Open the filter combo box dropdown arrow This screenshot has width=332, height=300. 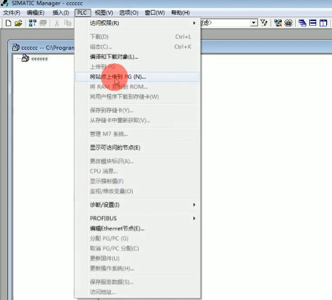coord(254,23)
